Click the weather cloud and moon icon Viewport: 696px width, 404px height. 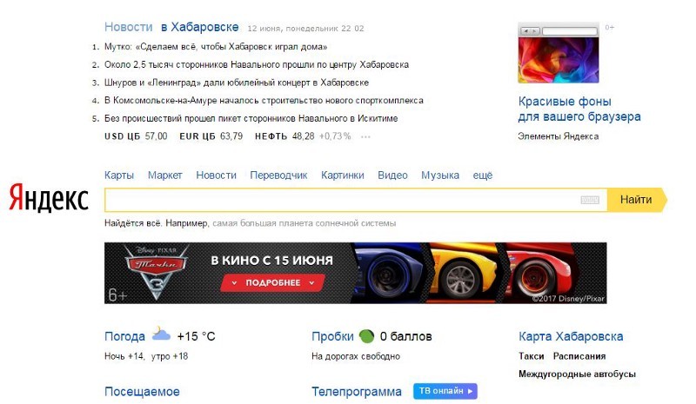161,334
